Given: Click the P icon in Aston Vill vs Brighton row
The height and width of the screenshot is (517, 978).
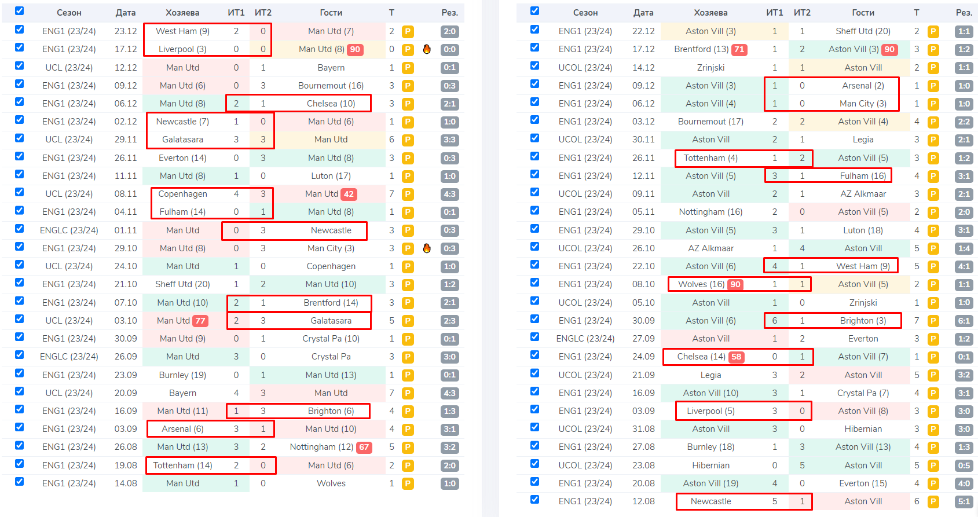Looking at the screenshot, I should [933, 321].
